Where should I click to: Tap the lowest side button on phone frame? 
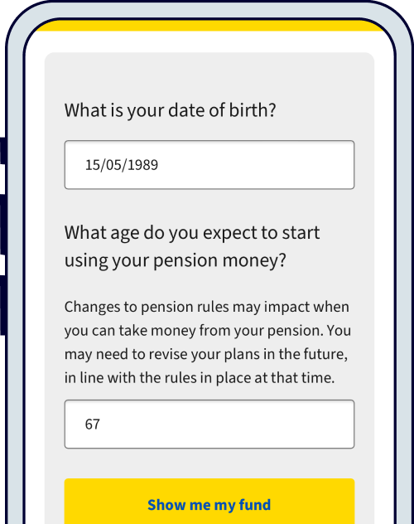click(x=3, y=305)
